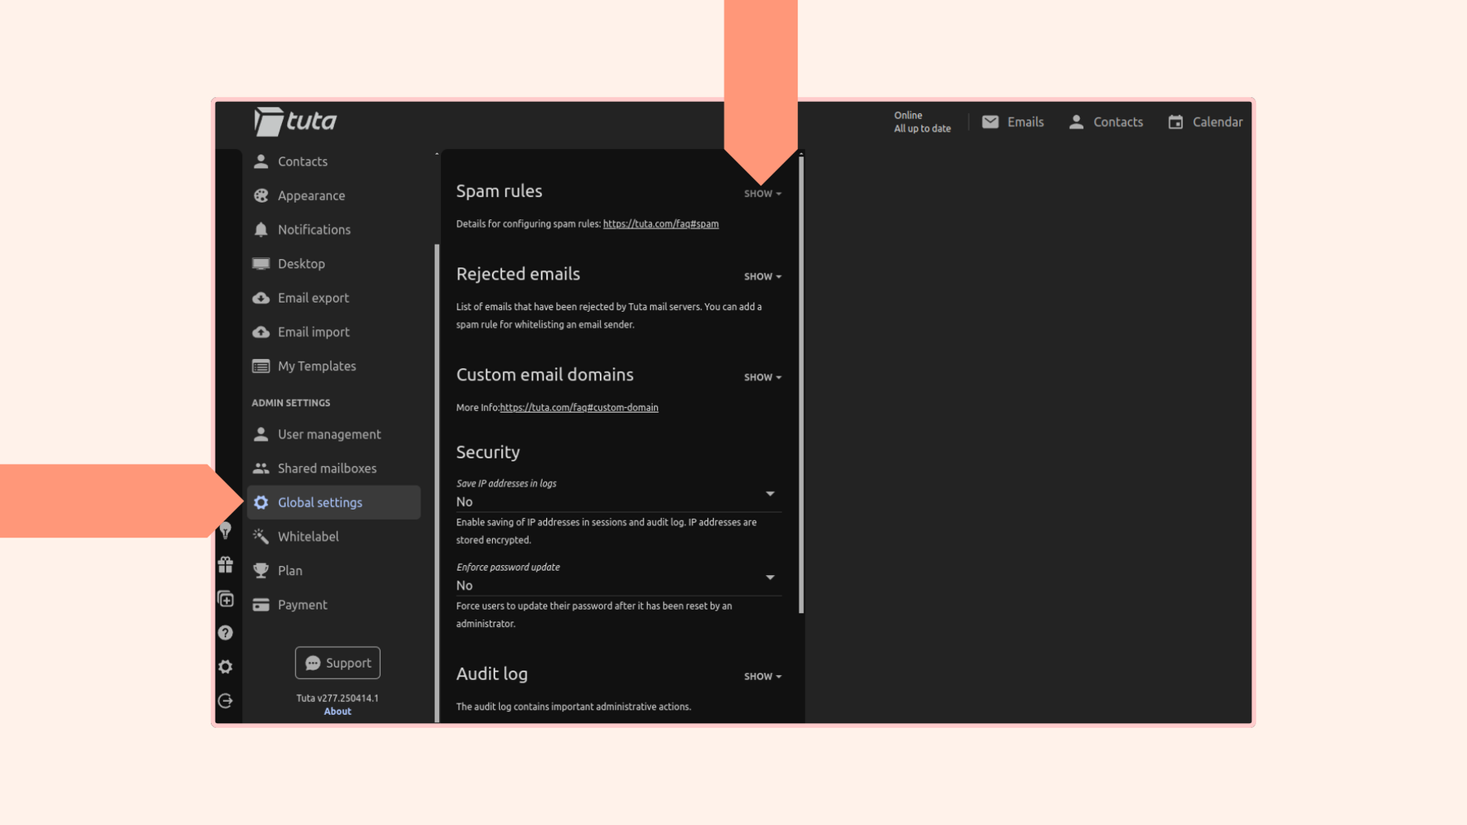
Task: Select Global settings in the sidebar
Action: [333, 502]
